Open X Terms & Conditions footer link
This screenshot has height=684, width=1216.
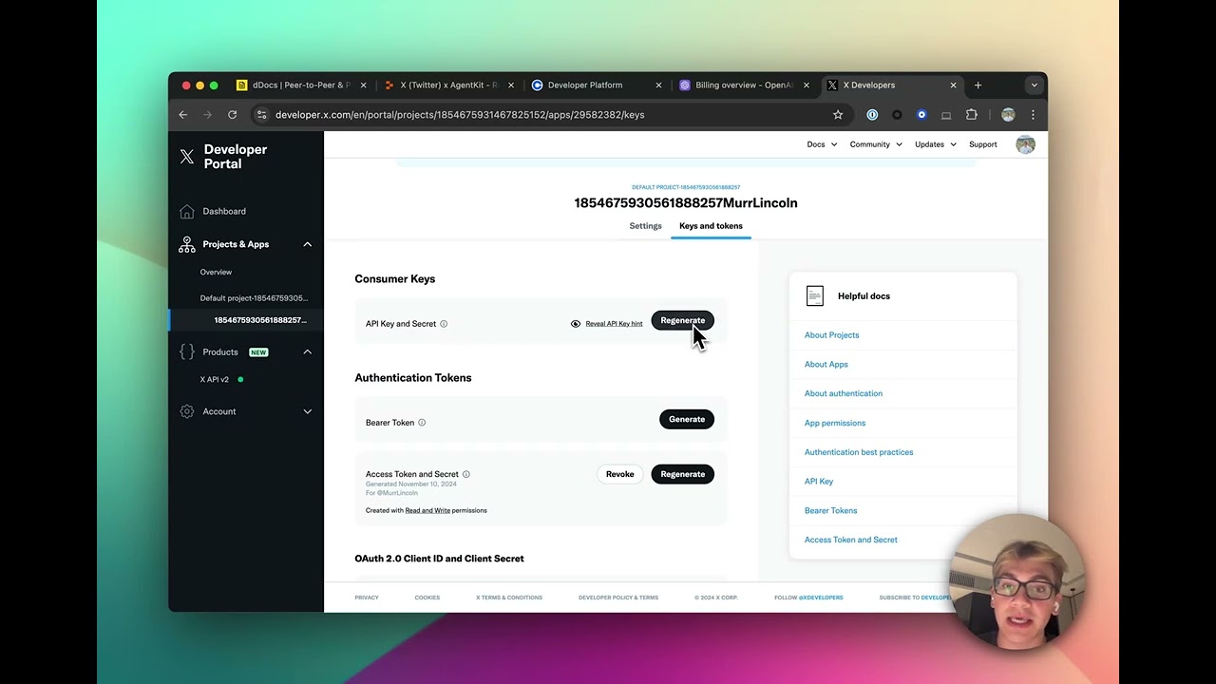pos(509,598)
